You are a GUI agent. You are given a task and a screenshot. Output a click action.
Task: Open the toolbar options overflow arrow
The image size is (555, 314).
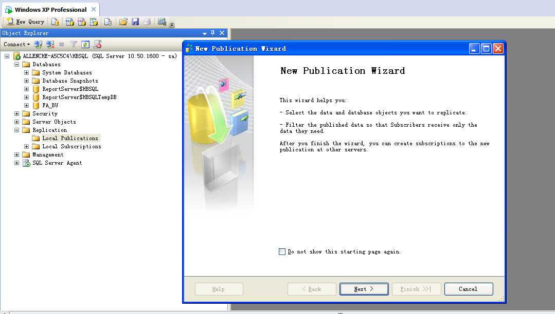(172, 24)
